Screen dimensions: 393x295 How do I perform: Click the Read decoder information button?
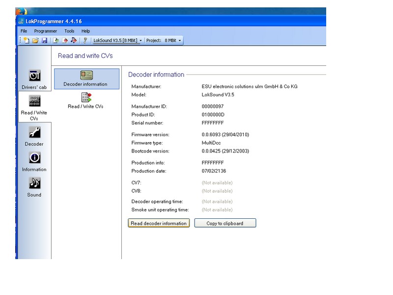click(x=159, y=223)
